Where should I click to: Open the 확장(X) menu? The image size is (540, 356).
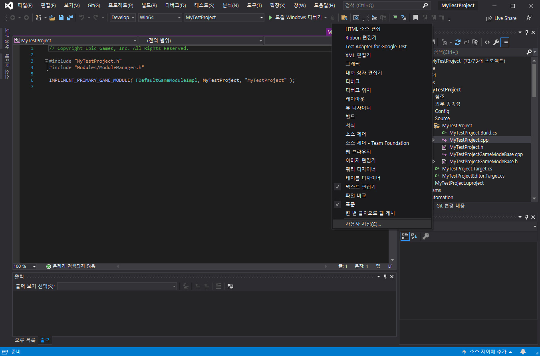(x=278, y=6)
